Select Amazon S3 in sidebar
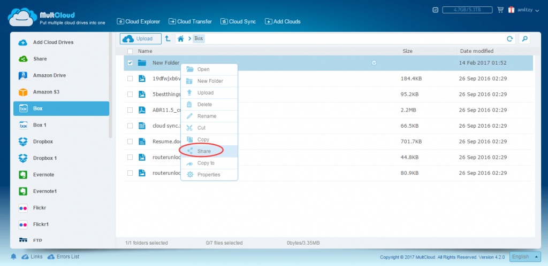 pyautogui.click(x=61, y=92)
